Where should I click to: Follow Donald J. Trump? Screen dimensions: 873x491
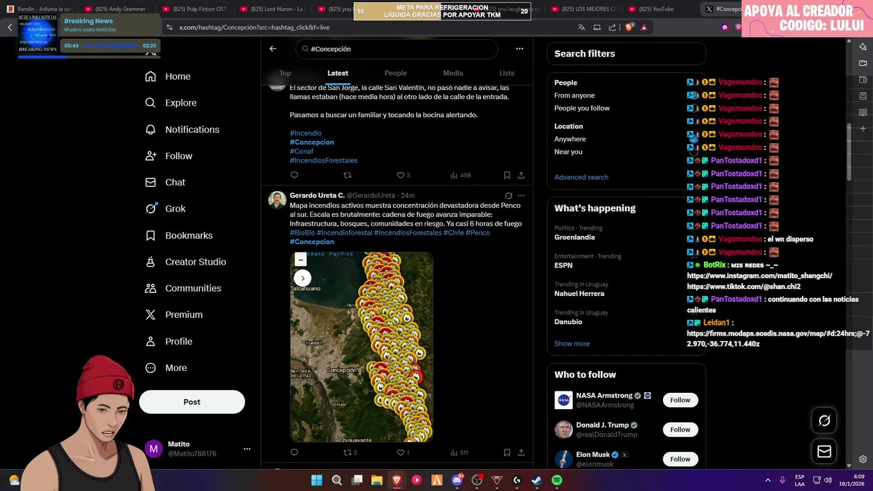coord(680,430)
